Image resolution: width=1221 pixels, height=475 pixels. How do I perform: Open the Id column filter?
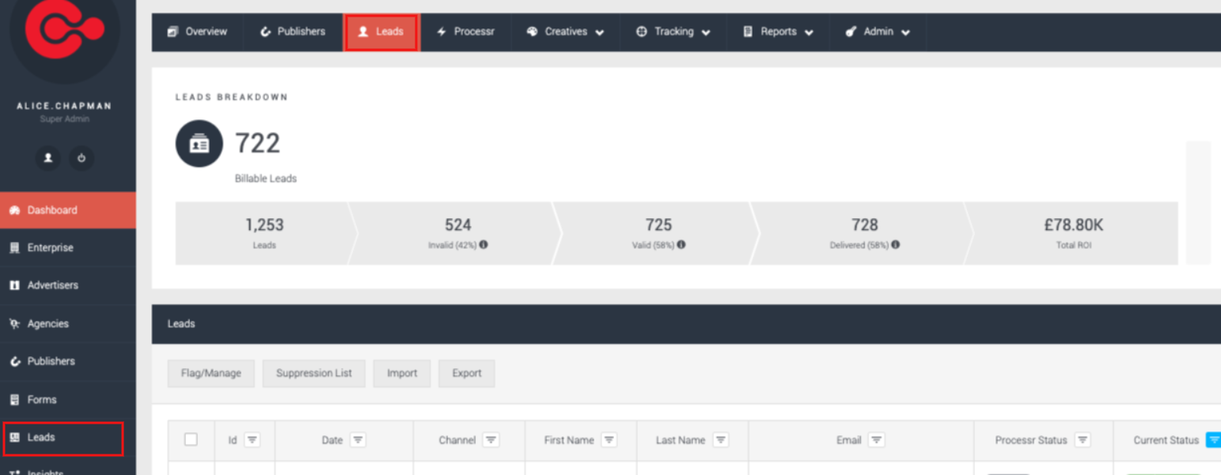(252, 440)
